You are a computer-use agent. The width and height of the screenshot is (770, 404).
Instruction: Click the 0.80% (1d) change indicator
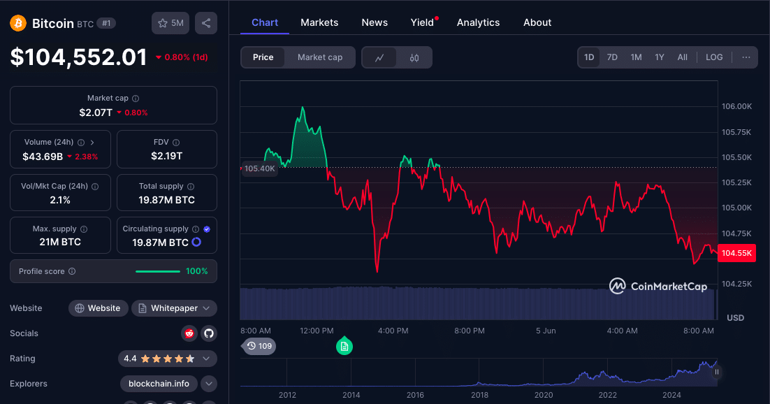[182, 57]
